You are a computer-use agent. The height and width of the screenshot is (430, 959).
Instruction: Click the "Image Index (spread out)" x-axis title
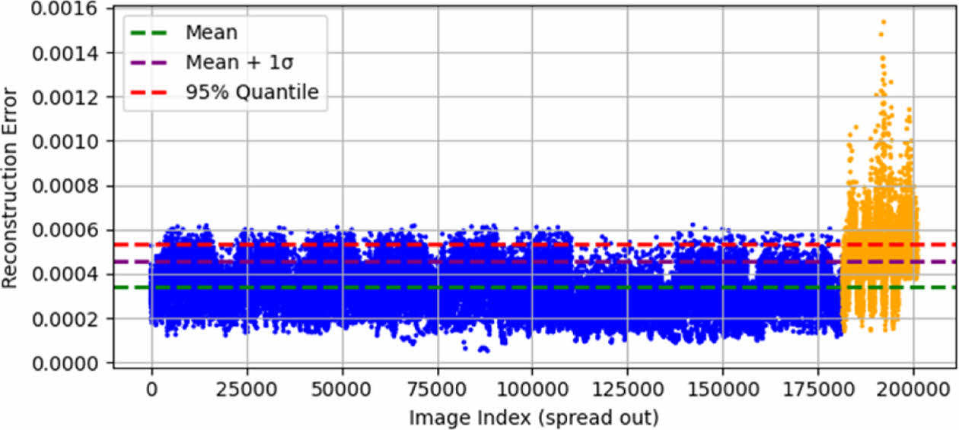[x=533, y=417]
